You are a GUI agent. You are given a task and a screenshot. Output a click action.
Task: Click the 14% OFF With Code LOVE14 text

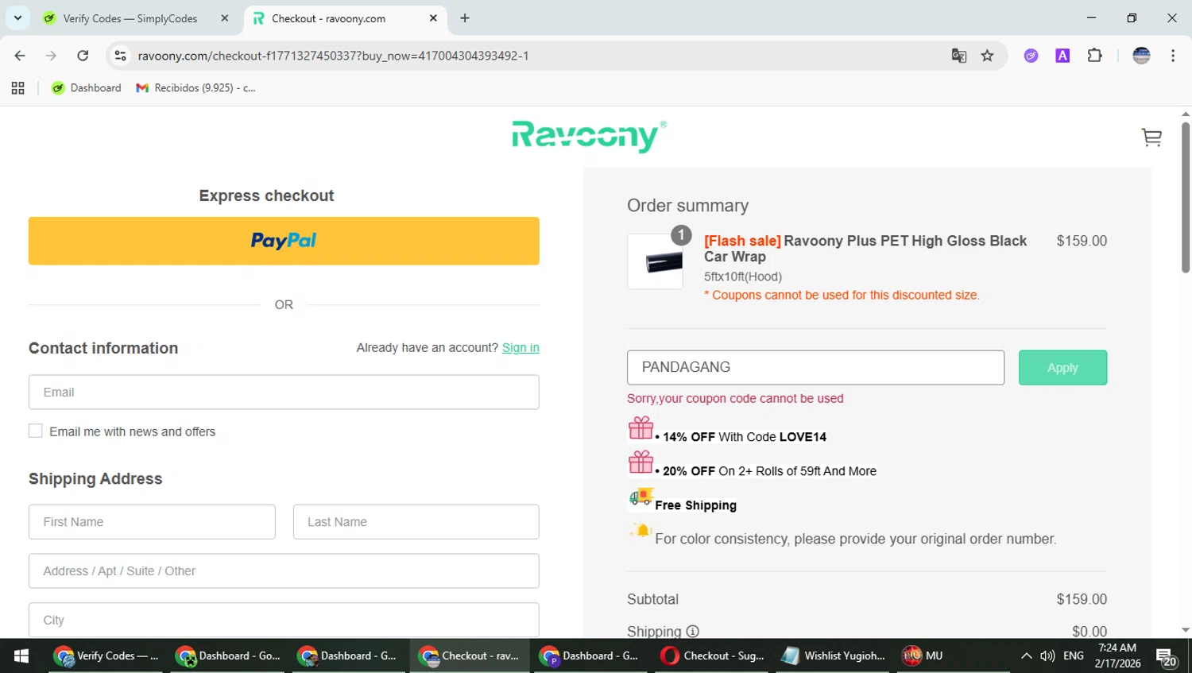pos(745,437)
